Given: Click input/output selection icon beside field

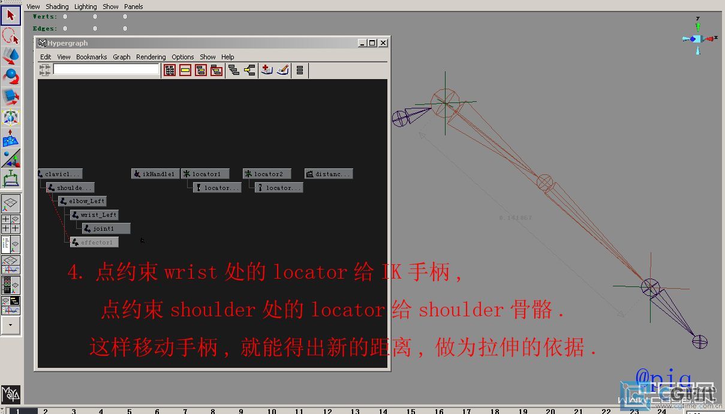Looking at the screenshot, I should [45, 70].
